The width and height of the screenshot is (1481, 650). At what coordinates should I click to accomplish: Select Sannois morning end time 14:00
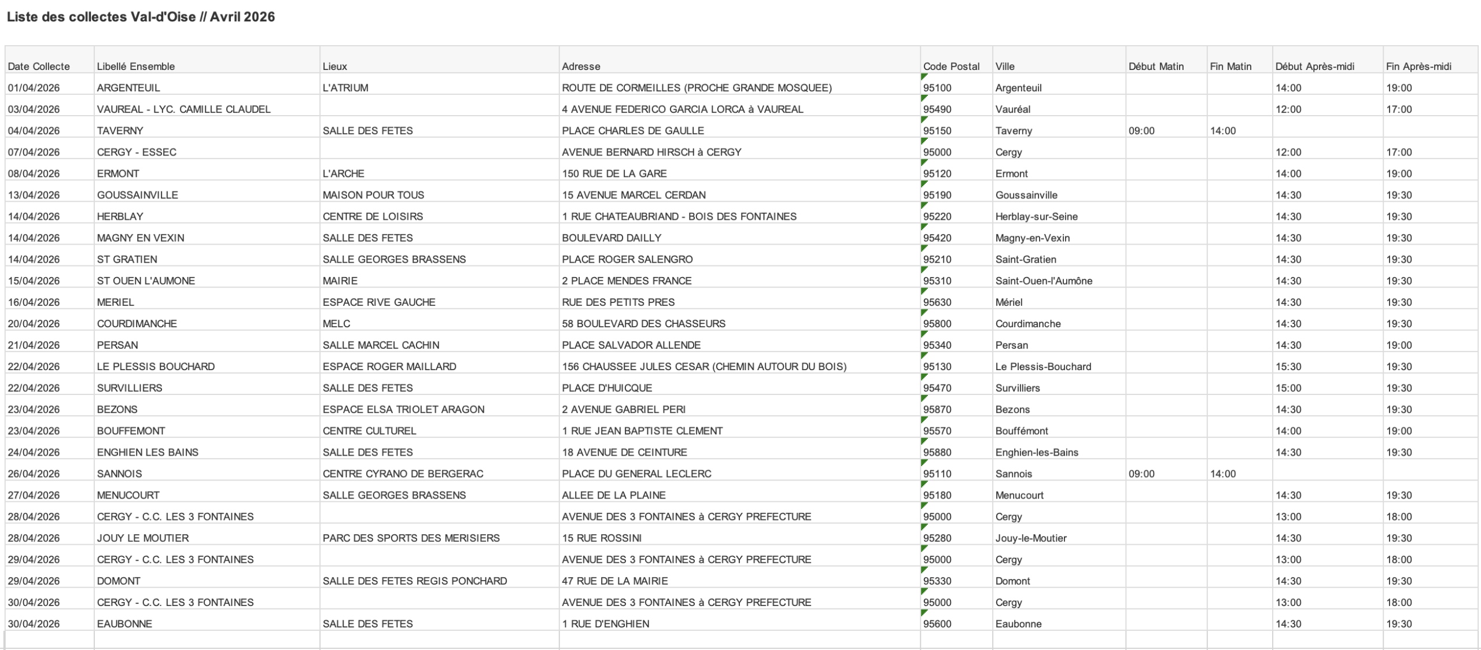point(1222,474)
